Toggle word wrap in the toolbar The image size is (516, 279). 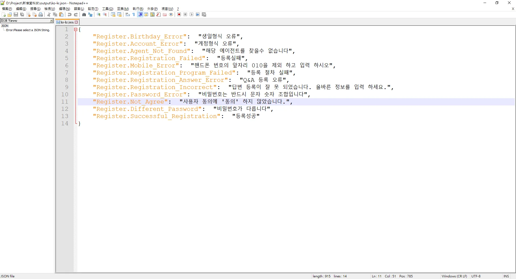click(128, 14)
